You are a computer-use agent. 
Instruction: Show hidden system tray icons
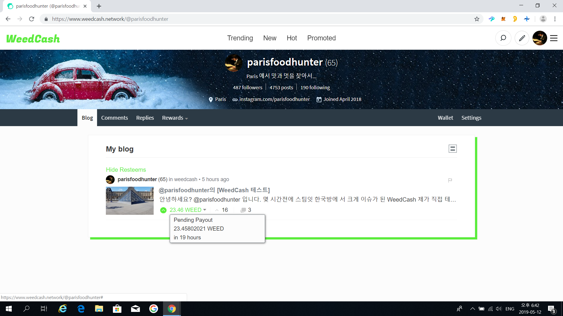472,309
